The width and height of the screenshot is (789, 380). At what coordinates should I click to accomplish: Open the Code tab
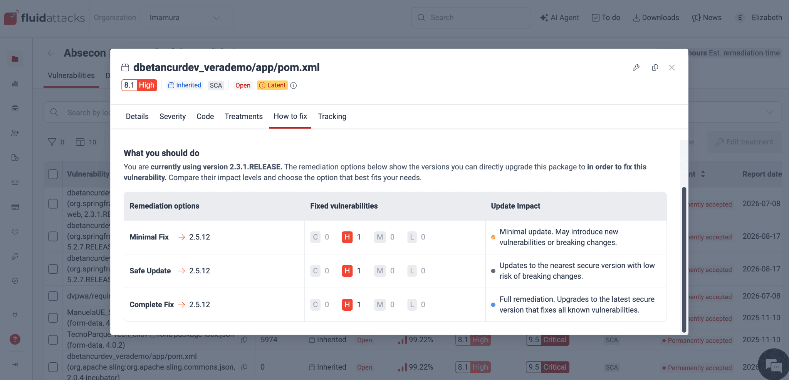pyautogui.click(x=205, y=116)
